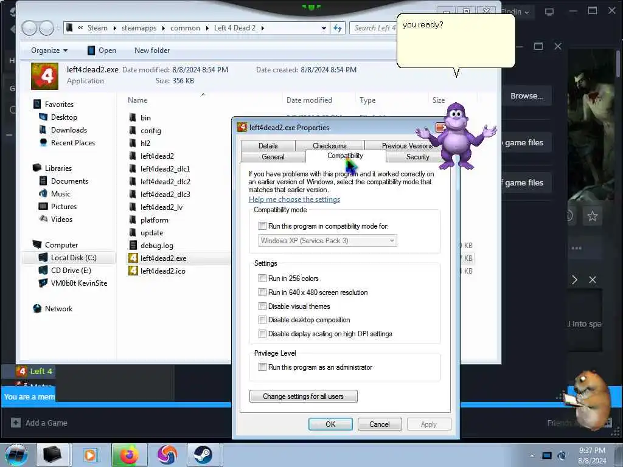Toggle Run in 640 x 480 screen resolution
The image size is (623, 467).
click(x=262, y=292)
